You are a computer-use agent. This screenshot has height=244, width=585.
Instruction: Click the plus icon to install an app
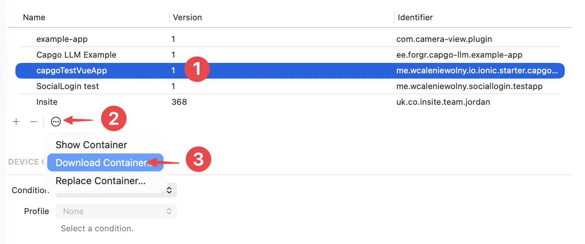point(16,122)
